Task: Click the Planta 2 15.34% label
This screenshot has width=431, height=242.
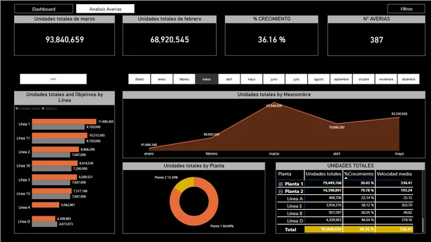Action: click(x=166, y=177)
